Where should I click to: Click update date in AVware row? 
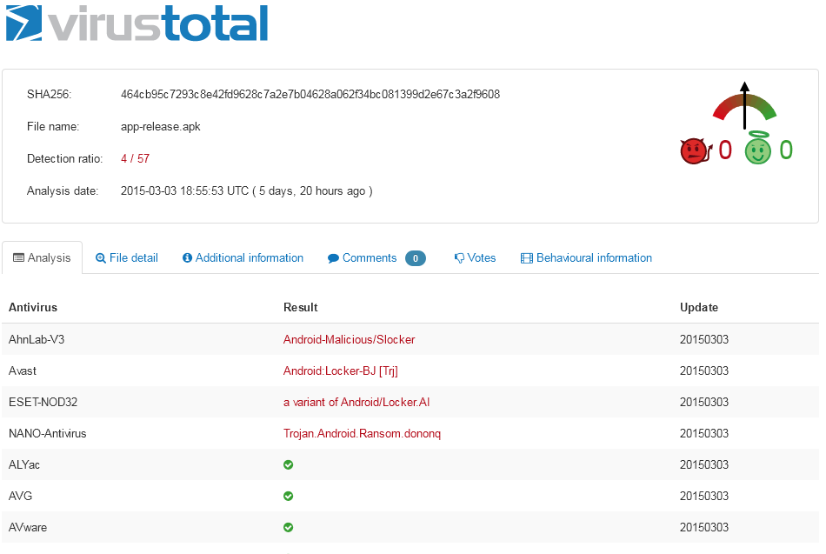pos(703,527)
